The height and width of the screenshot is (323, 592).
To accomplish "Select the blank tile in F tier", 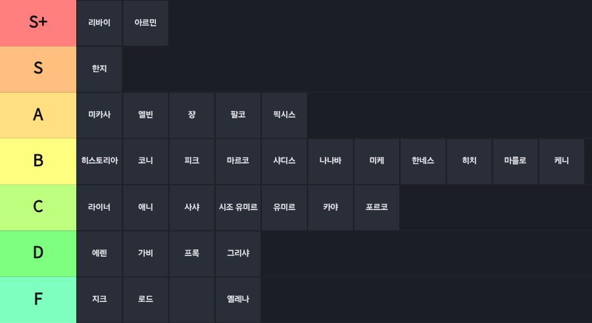I will 192,300.
